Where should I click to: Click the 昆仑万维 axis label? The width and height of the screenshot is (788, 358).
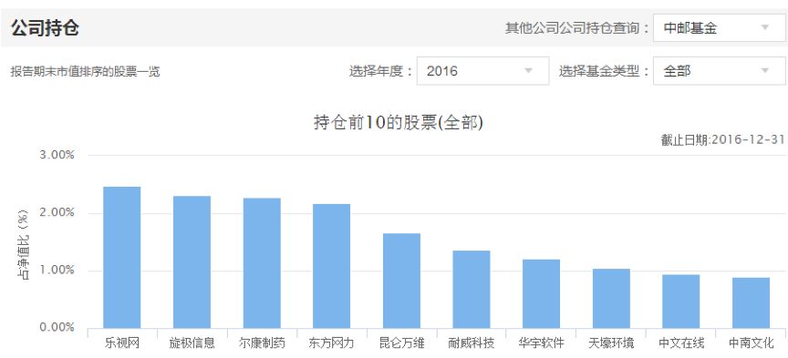401,343
